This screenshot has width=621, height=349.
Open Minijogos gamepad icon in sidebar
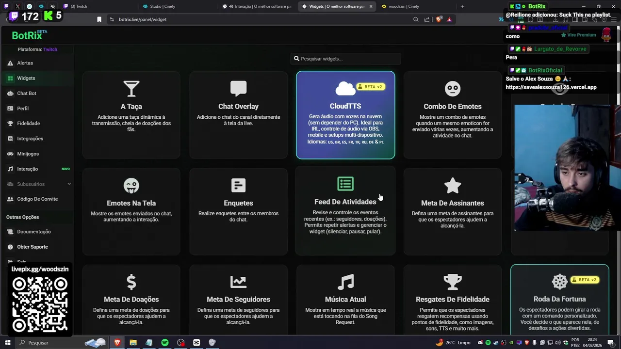pyautogui.click(x=10, y=154)
